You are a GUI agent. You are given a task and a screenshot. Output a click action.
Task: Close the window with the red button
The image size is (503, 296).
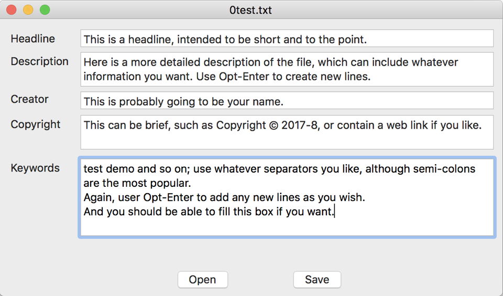tap(12, 10)
